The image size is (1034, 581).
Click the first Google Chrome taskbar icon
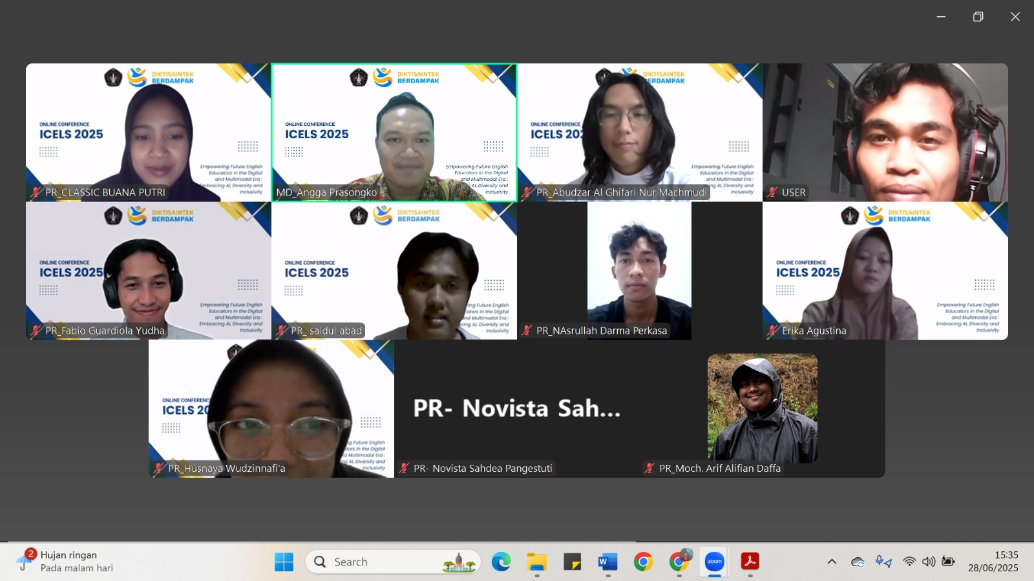point(643,562)
